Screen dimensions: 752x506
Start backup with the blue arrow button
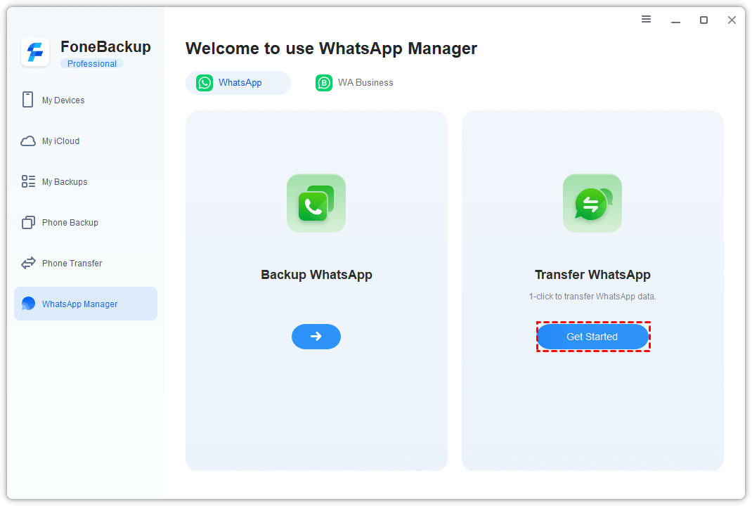[316, 336]
